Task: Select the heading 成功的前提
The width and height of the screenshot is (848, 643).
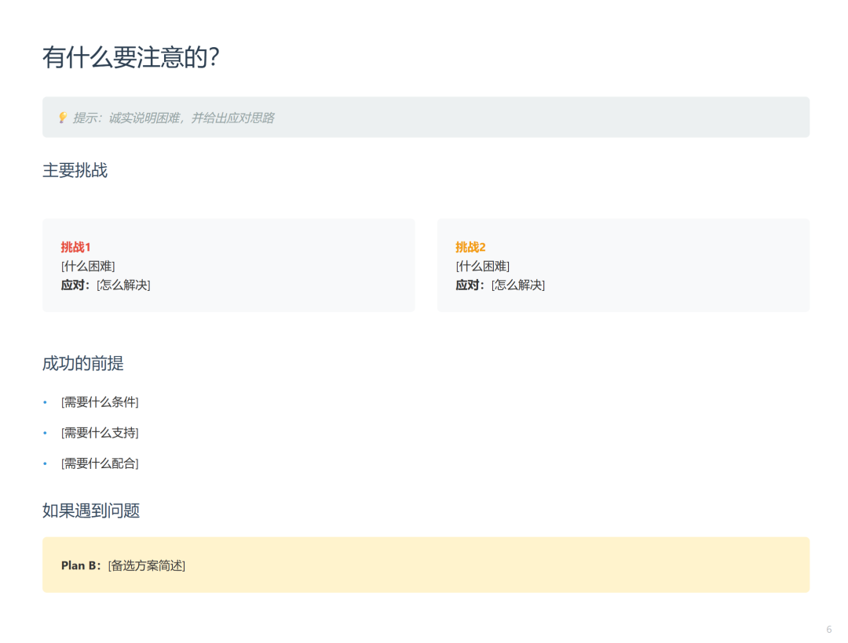Action: point(83,363)
